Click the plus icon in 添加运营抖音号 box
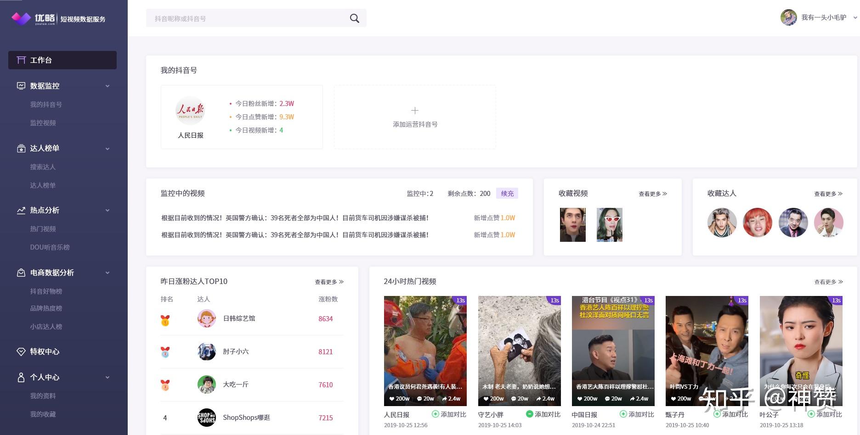The width and height of the screenshot is (860, 435). [415, 111]
